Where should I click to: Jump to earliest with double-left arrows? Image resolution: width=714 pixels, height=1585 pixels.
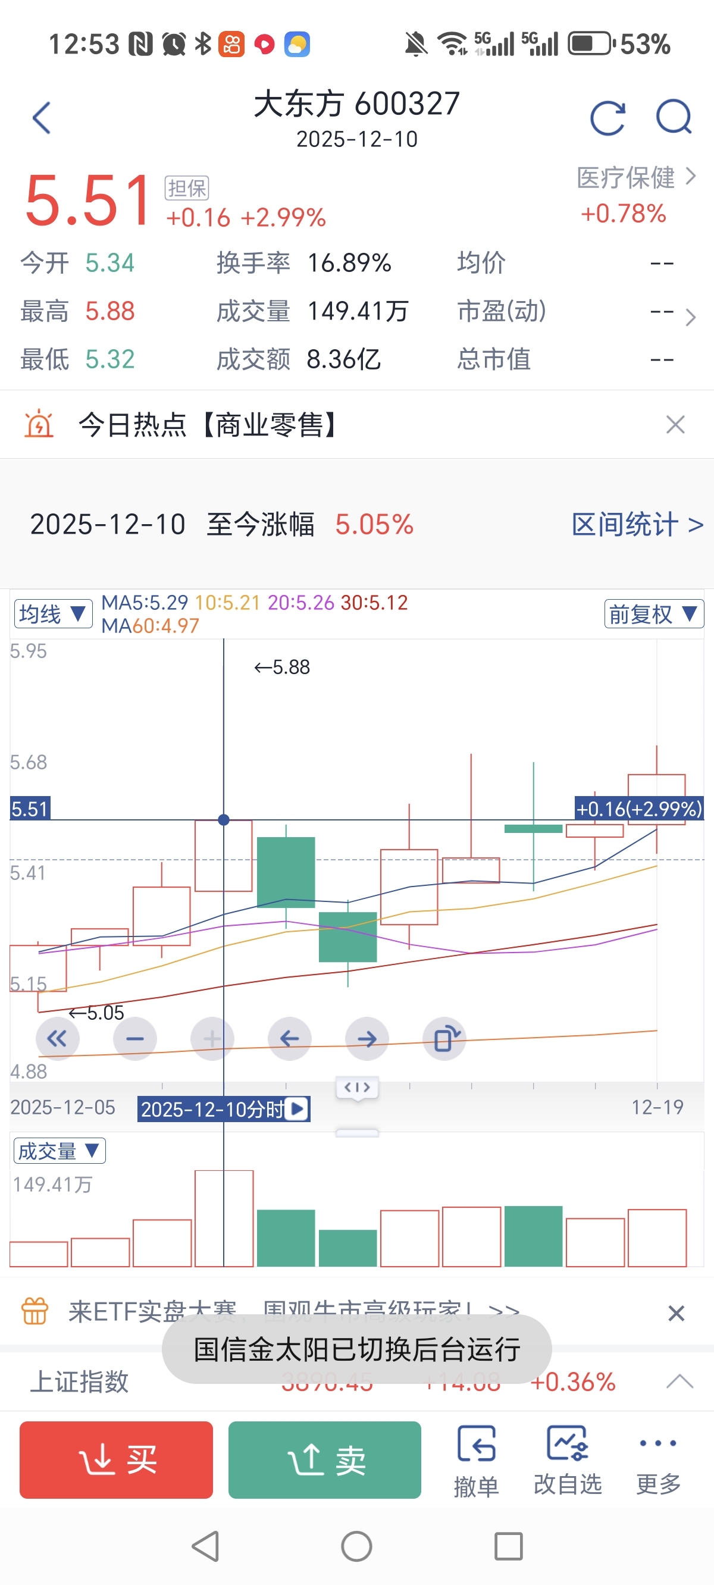[x=57, y=1039]
